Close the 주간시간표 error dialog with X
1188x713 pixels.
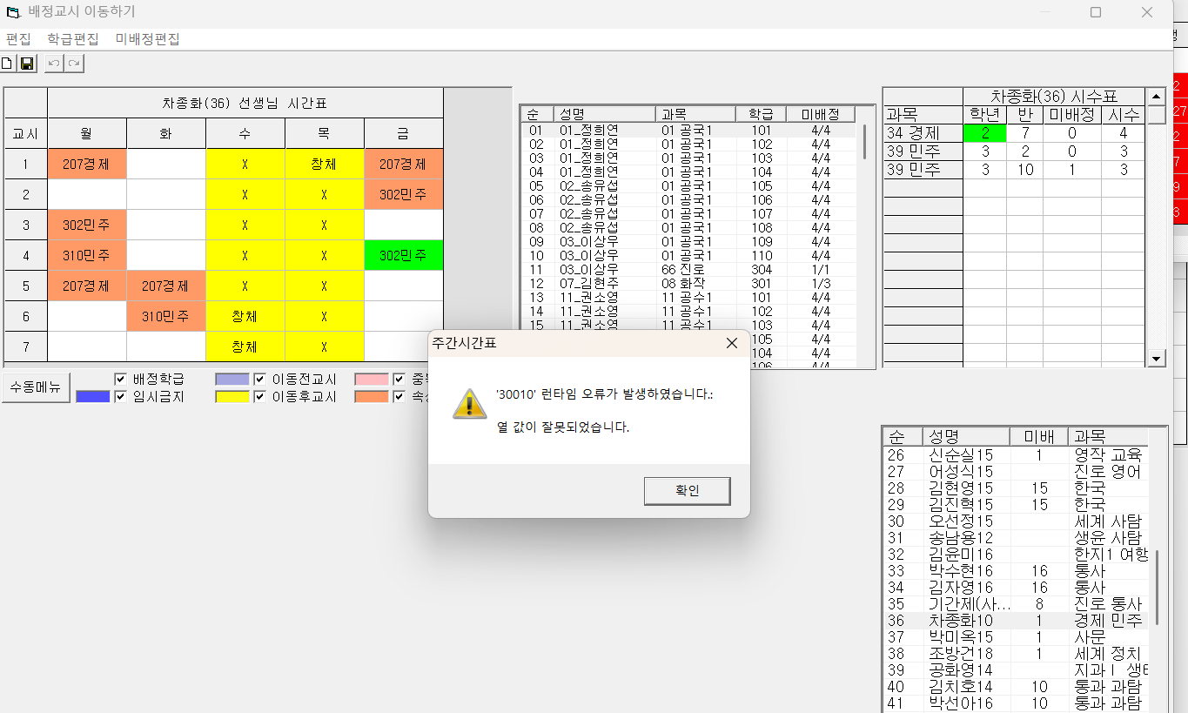731,343
